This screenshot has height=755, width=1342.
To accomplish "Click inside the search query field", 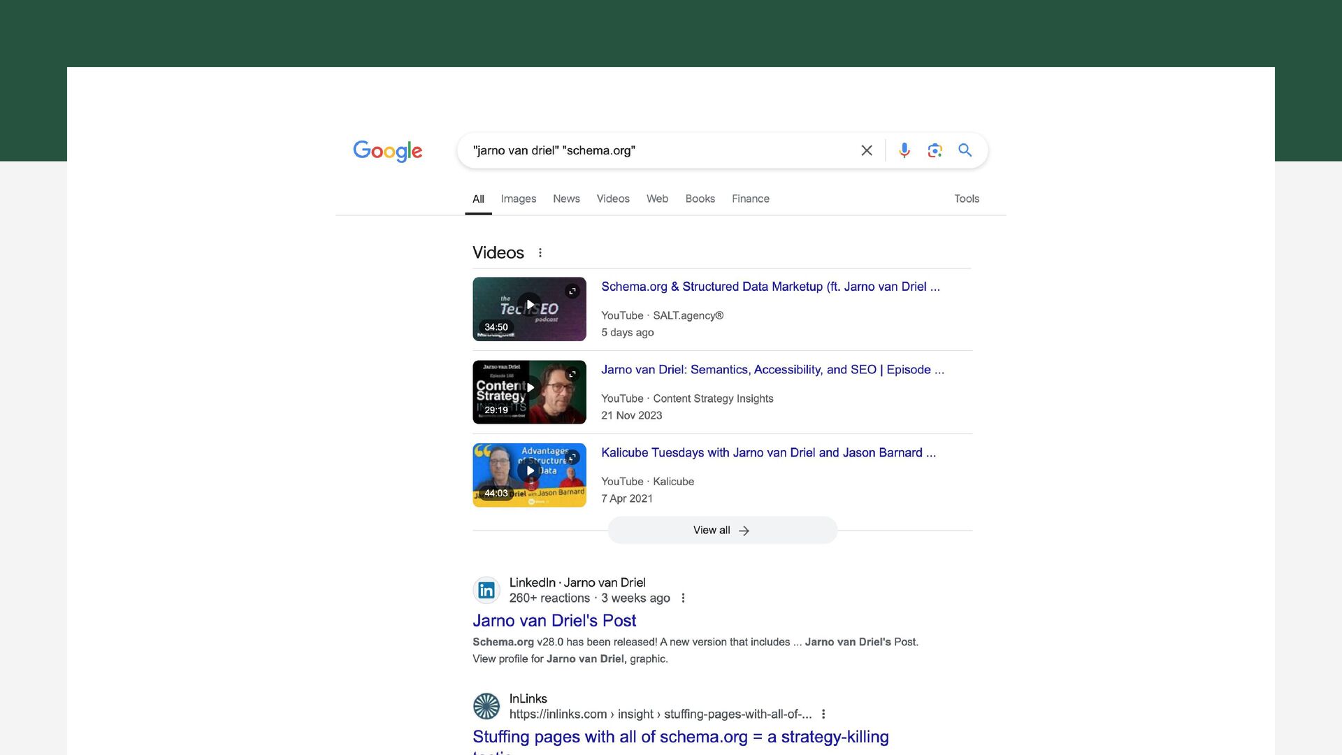I will [657, 150].
